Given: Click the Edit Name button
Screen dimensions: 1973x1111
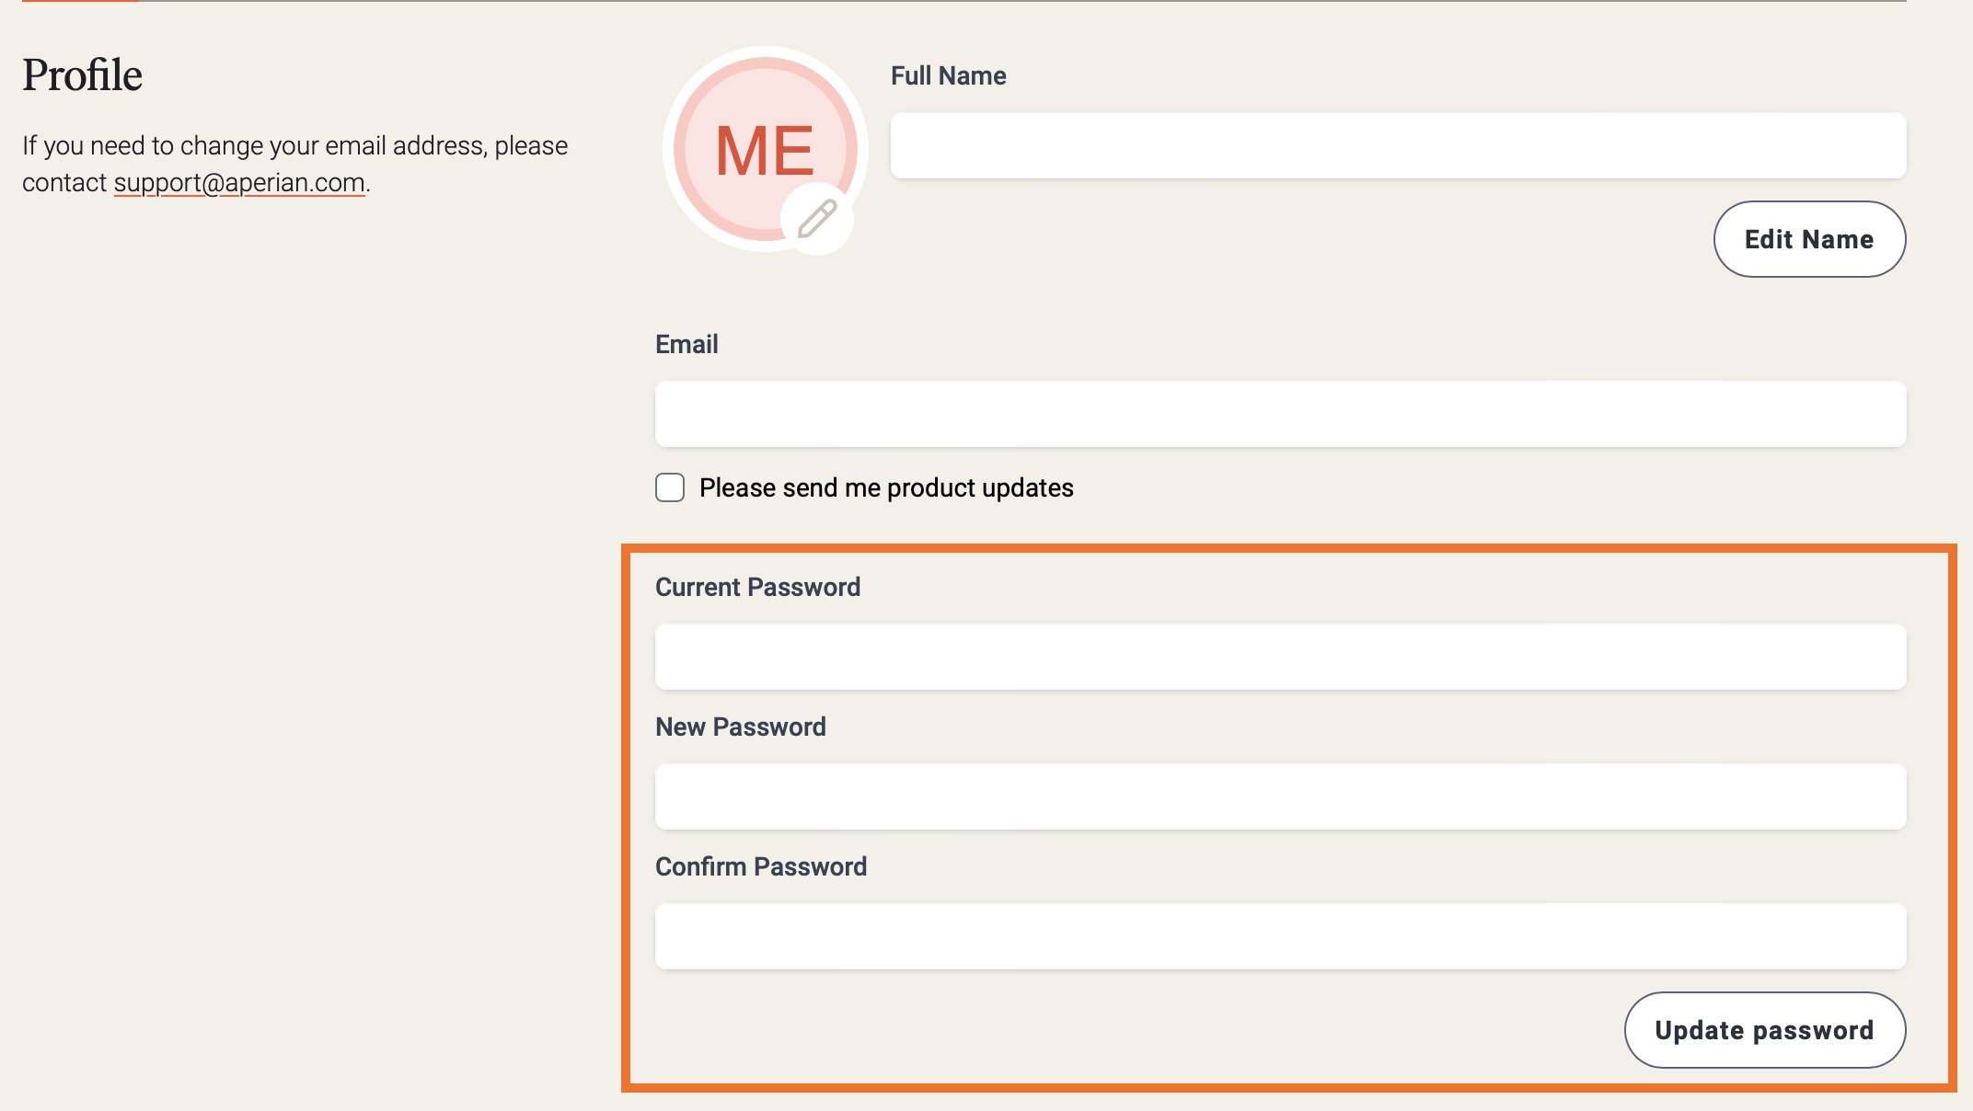Looking at the screenshot, I should [x=1809, y=239].
